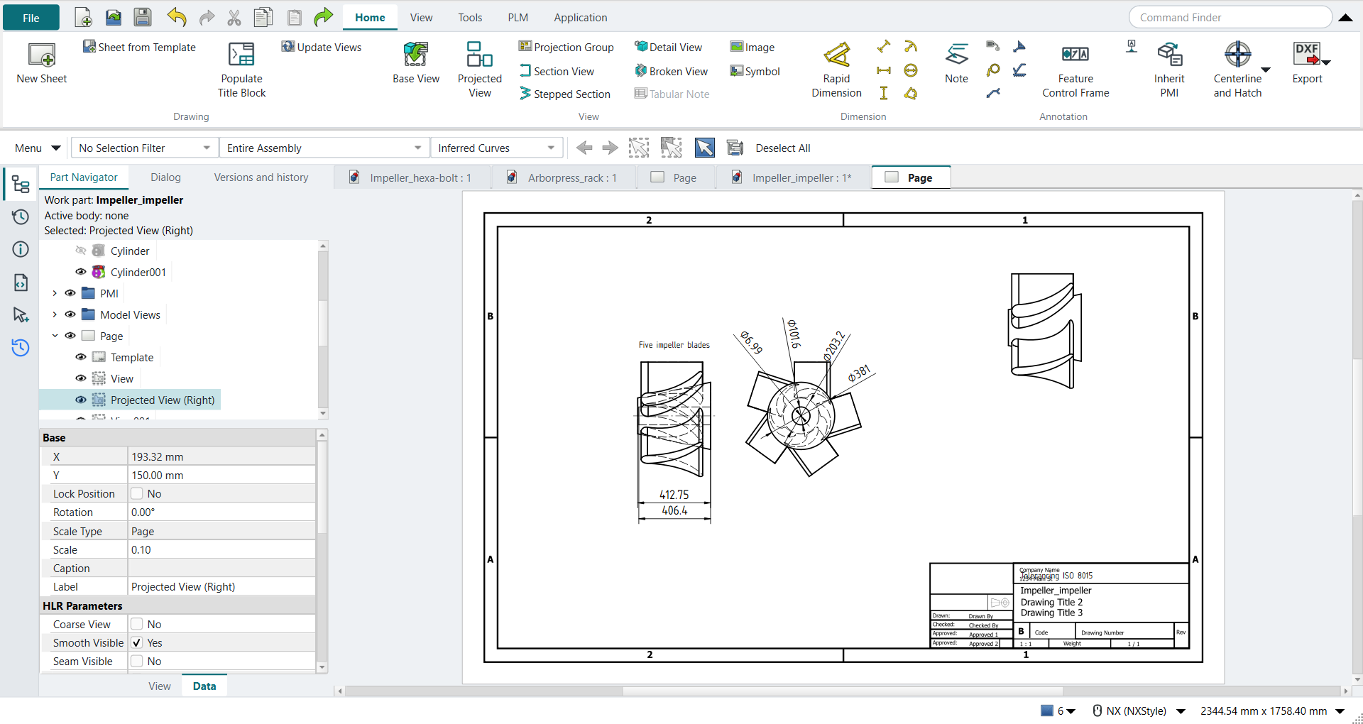Viewport: 1363px width, 724px height.
Task: Insert a Stepped Section view
Action: (565, 94)
